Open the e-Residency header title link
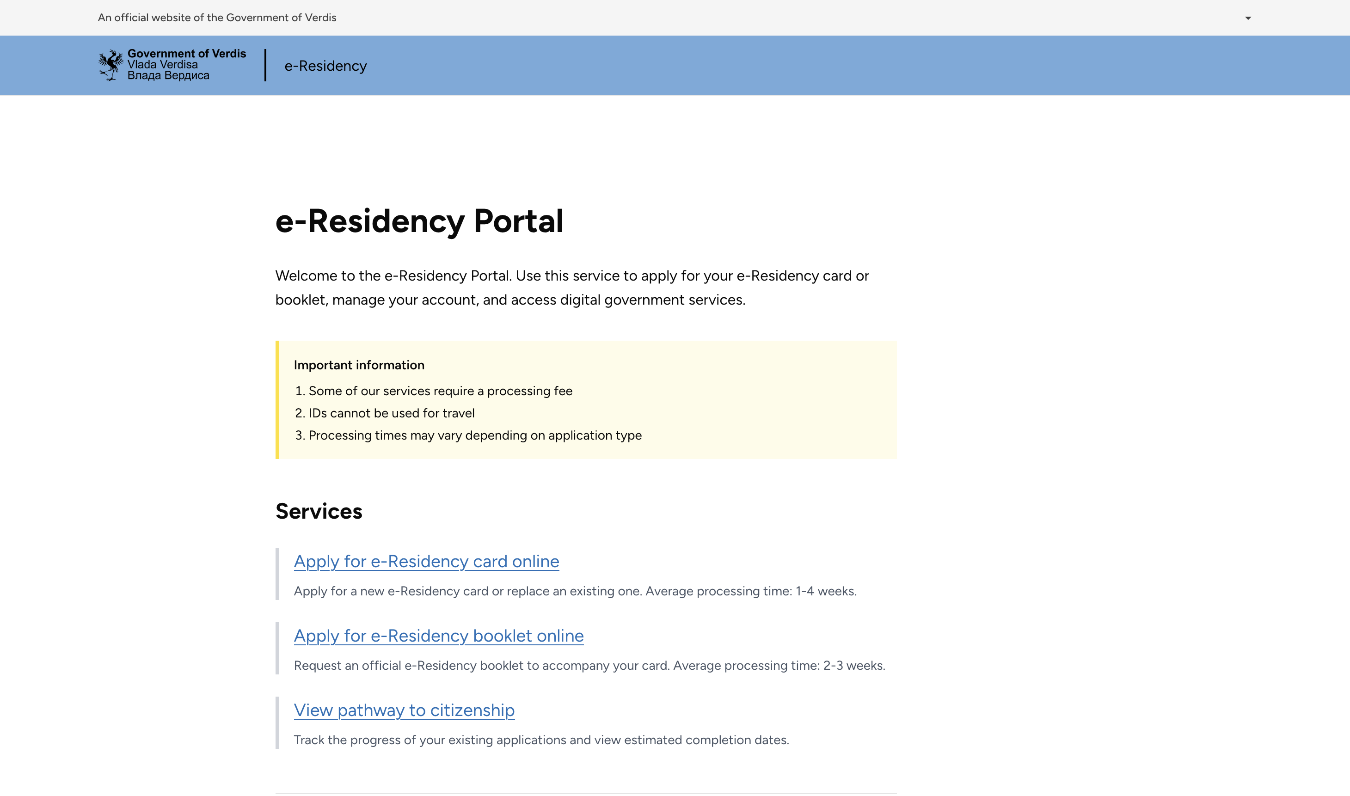 (x=325, y=66)
